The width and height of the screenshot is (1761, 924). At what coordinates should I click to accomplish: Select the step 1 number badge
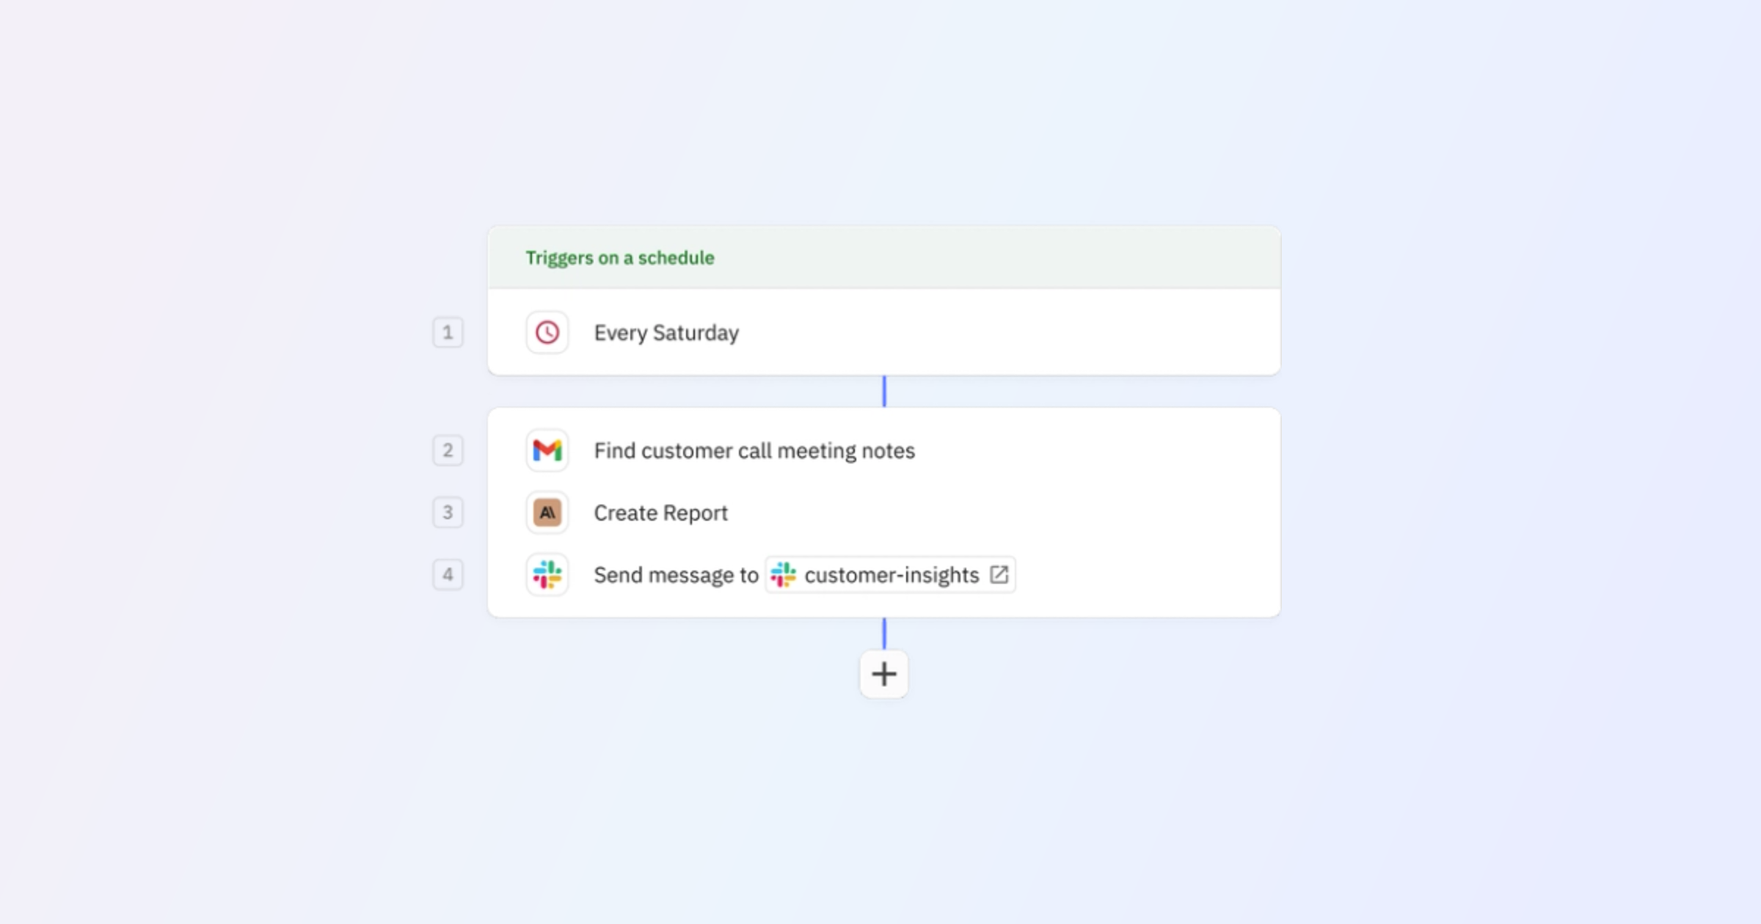coord(448,332)
